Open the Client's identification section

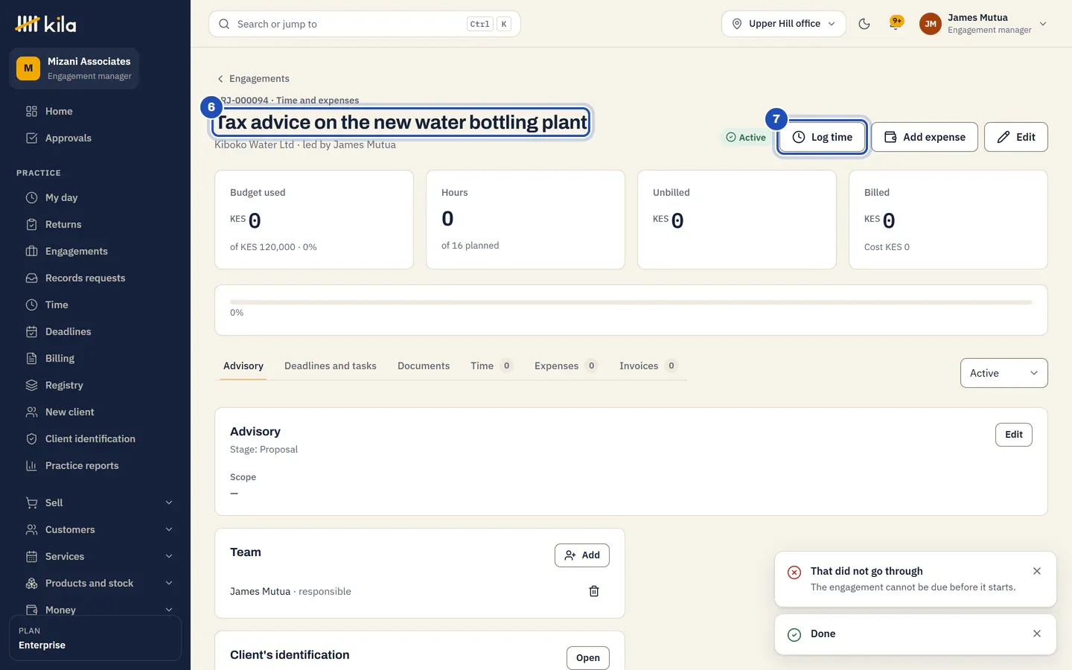(x=587, y=658)
